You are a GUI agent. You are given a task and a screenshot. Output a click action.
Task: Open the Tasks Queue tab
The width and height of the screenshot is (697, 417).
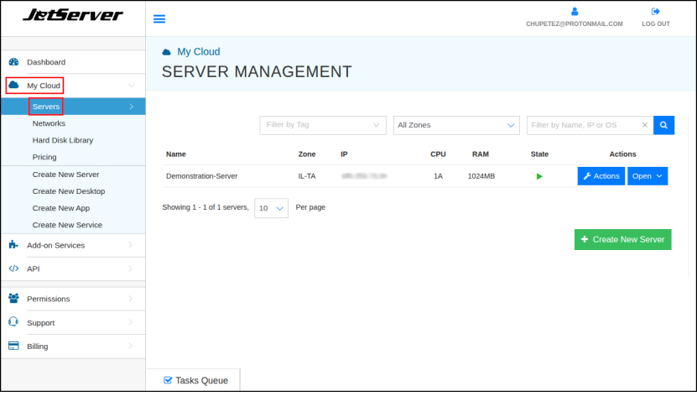193,380
